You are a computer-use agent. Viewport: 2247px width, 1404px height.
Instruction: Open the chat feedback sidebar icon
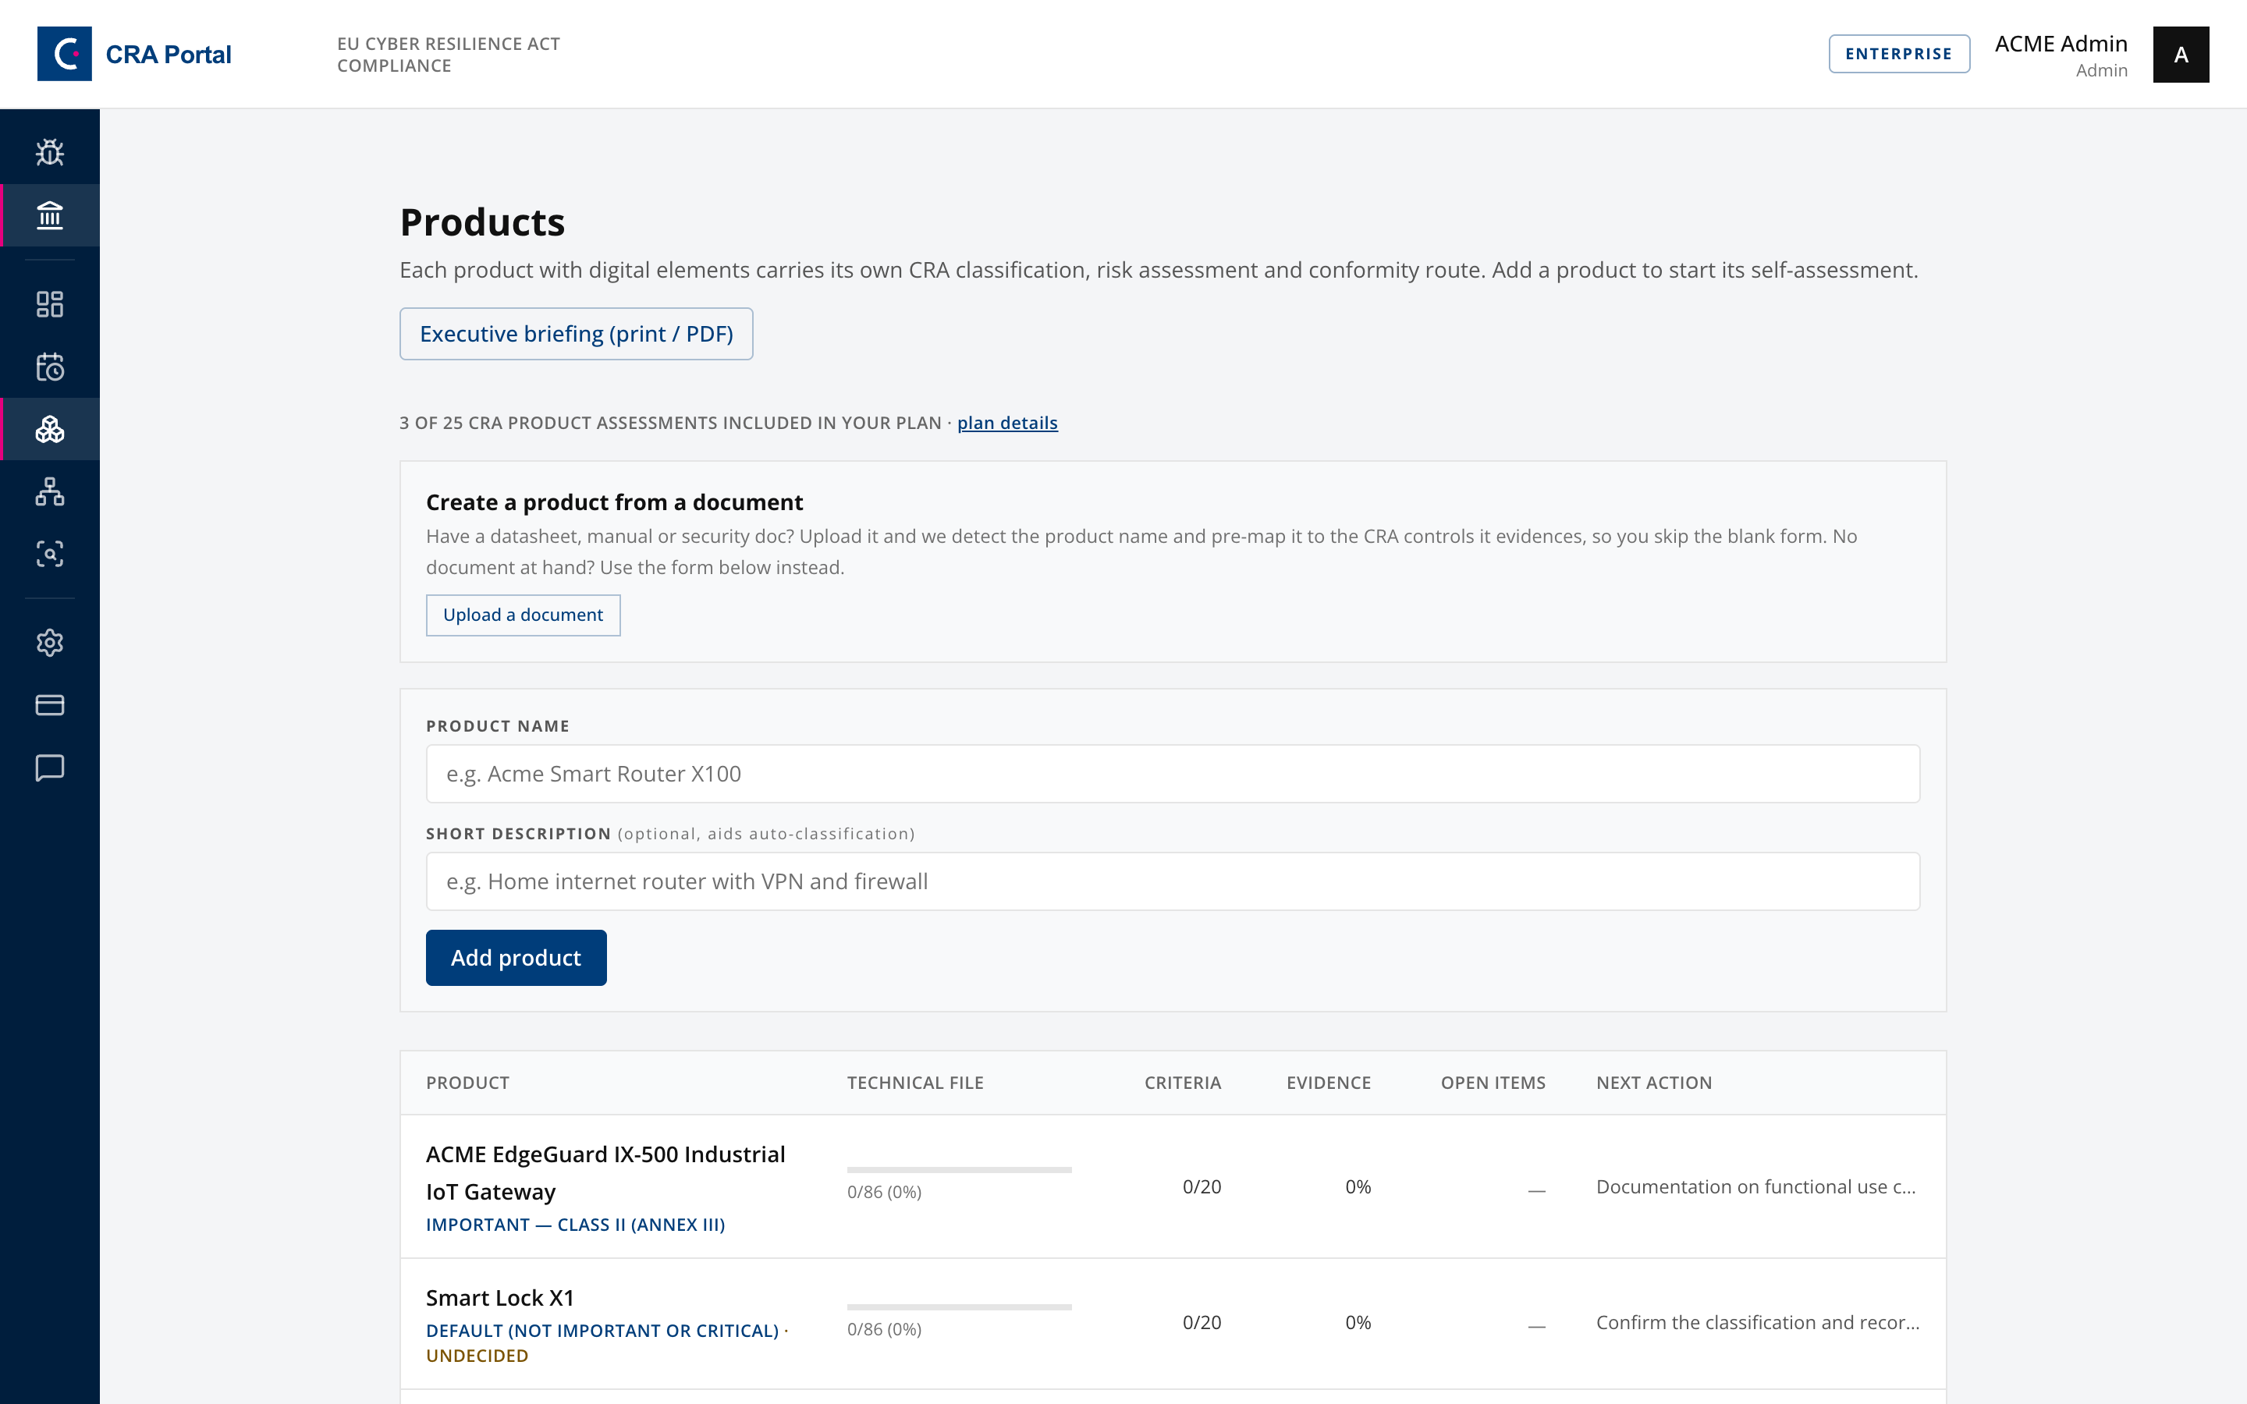[x=49, y=768]
